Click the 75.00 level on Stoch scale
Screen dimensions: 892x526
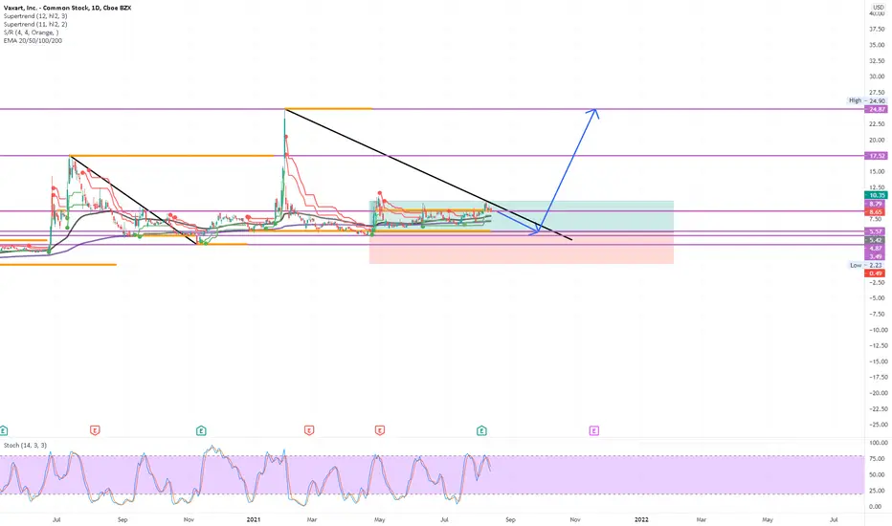pos(878,458)
